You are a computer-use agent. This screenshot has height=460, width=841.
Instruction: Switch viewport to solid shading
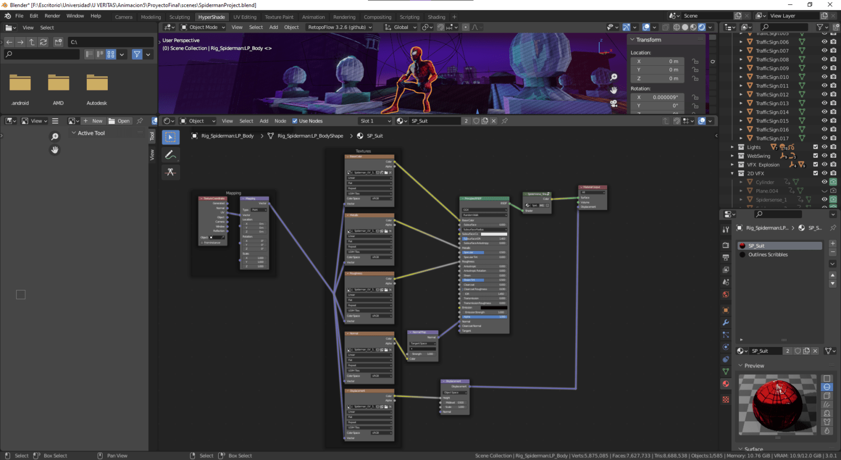coord(685,27)
